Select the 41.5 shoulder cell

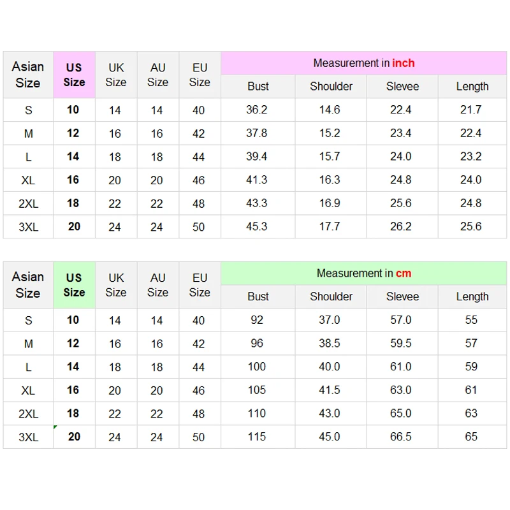[x=330, y=390]
